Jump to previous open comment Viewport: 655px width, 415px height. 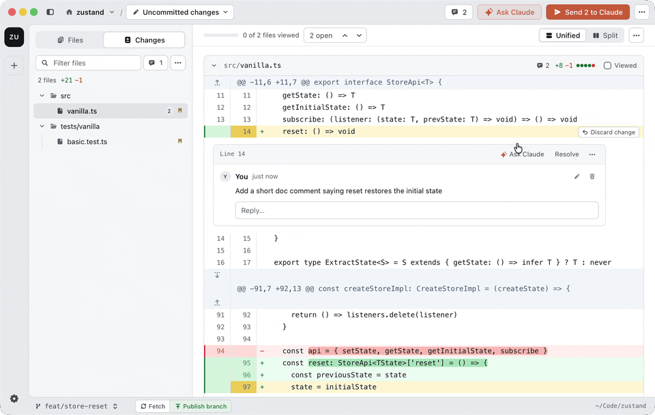345,35
